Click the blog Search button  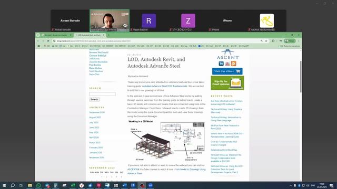coord(94,99)
